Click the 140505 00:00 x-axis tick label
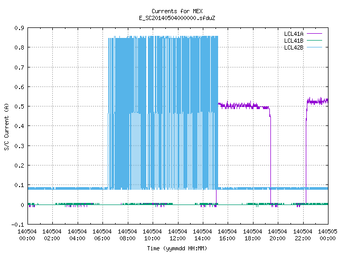The height and width of the screenshot is (253, 338). click(x=327, y=235)
